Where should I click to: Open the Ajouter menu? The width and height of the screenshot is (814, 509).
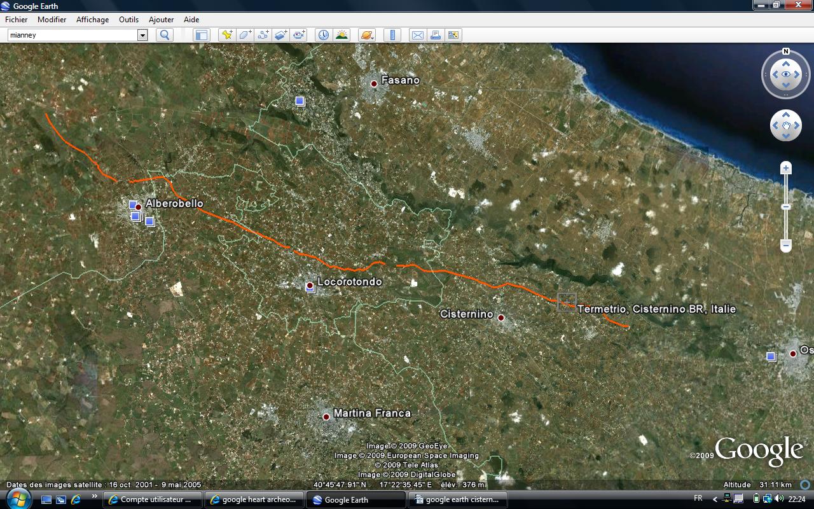pos(161,20)
